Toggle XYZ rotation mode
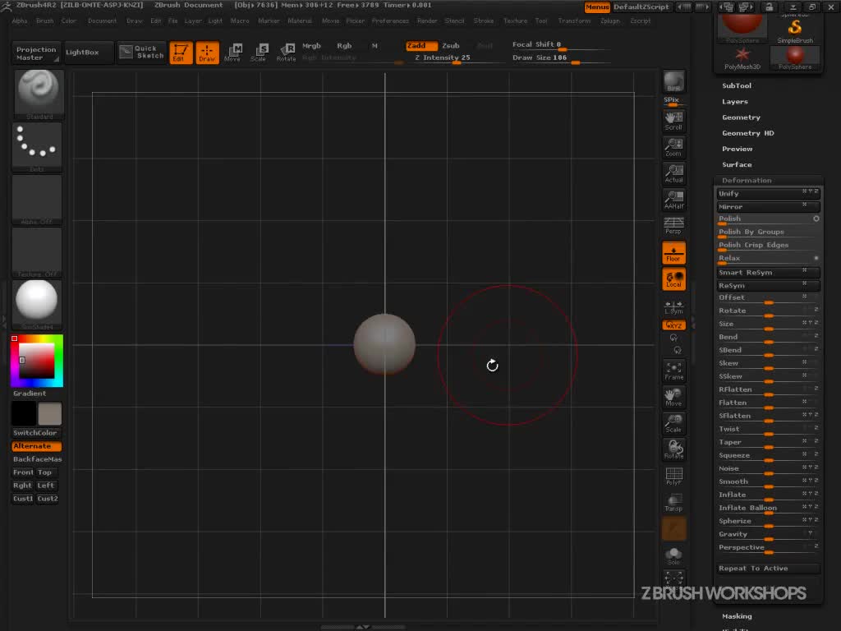The image size is (841, 631). [673, 325]
